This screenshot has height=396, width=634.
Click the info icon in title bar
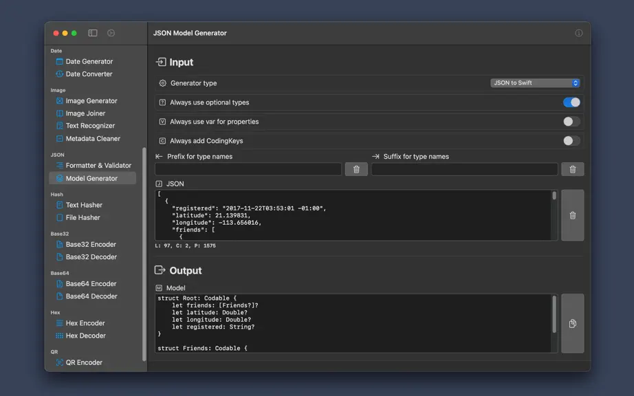578,33
